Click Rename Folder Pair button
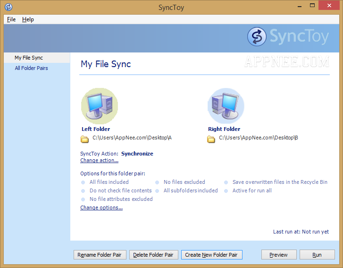 pos(100,255)
